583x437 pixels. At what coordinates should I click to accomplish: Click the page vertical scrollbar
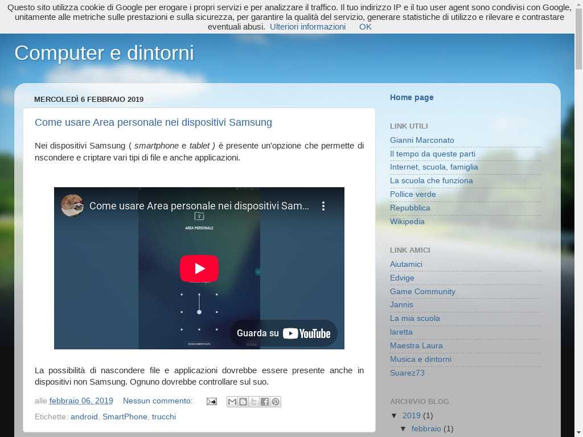tap(578, 218)
